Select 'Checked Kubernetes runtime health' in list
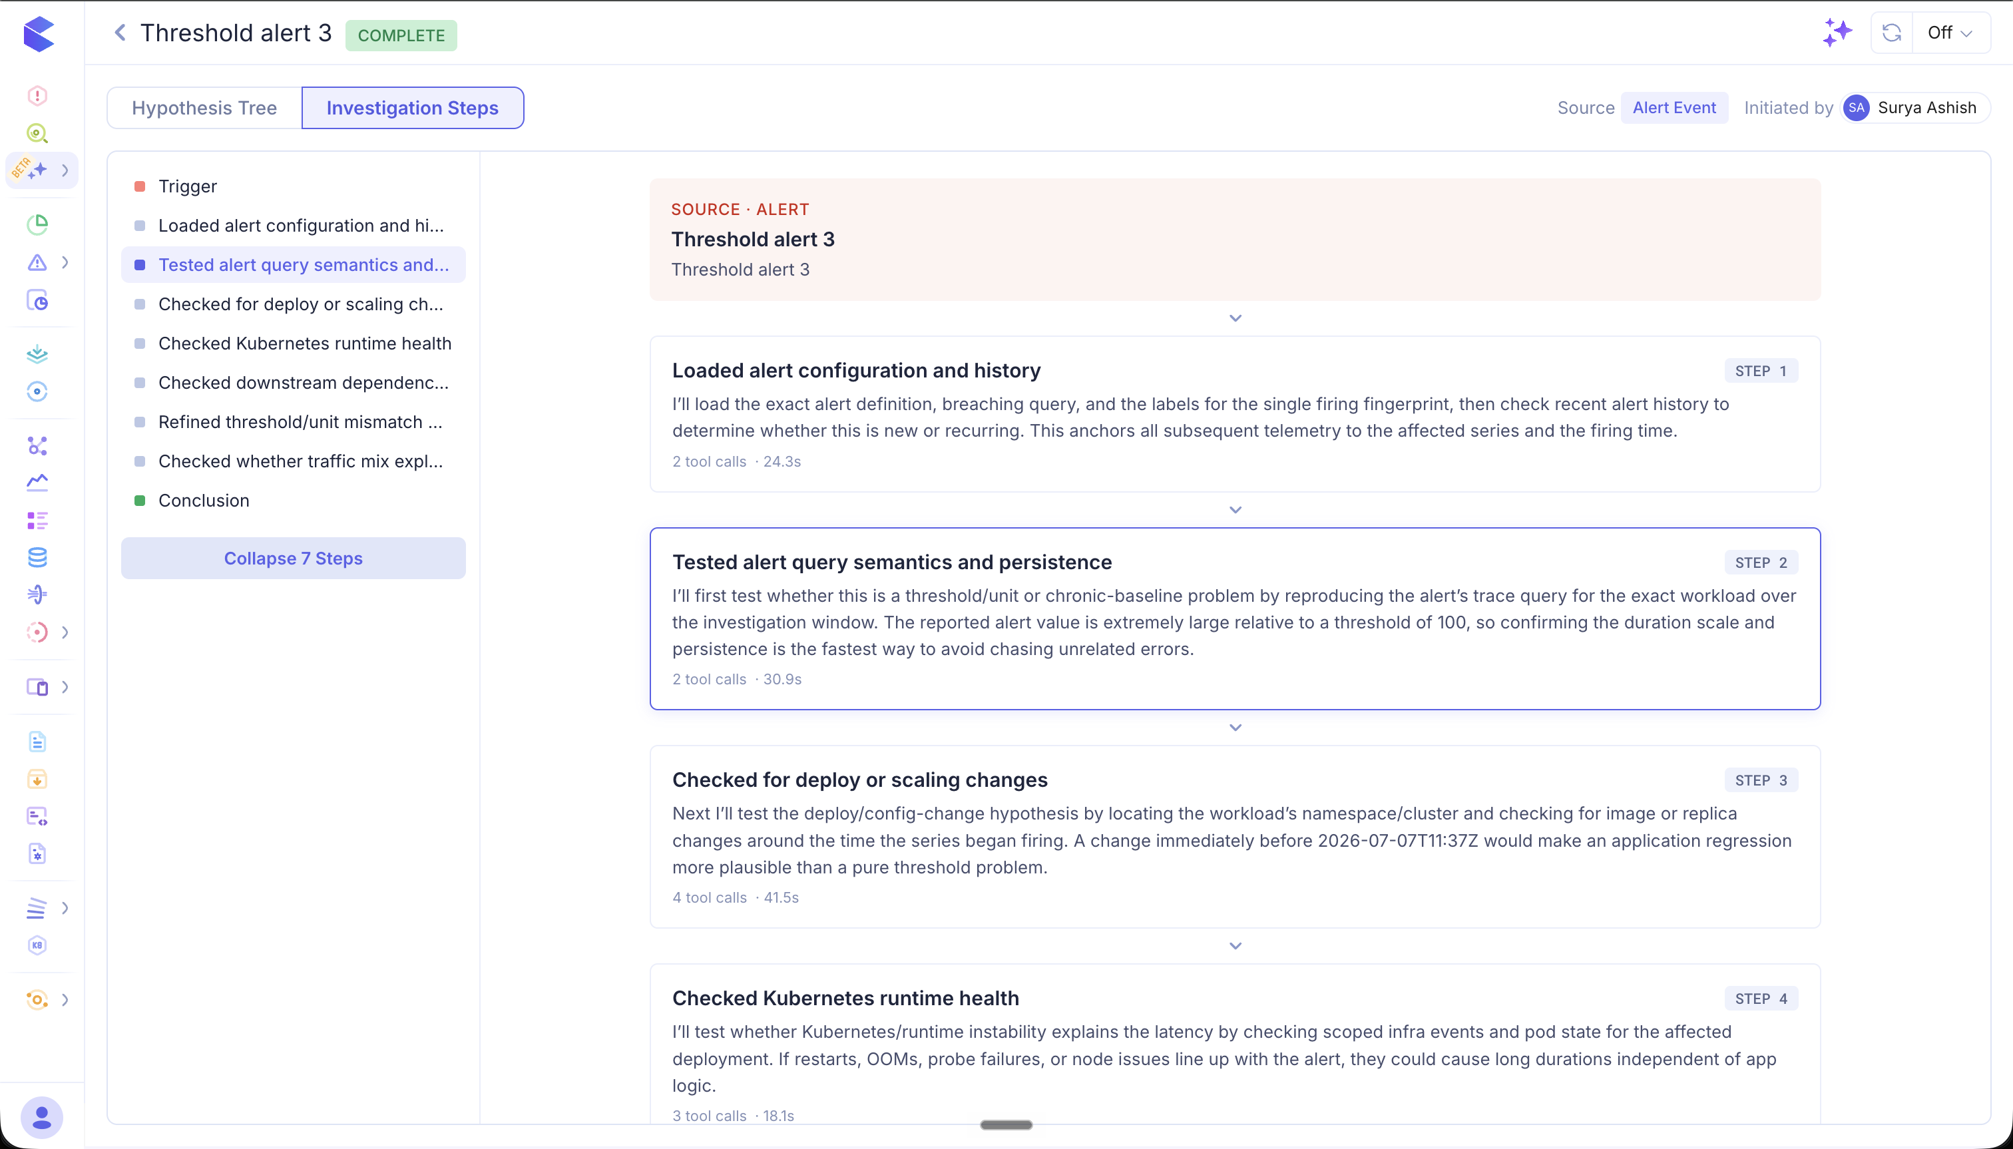The height and width of the screenshot is (1149, 2013). pos(293,344)
